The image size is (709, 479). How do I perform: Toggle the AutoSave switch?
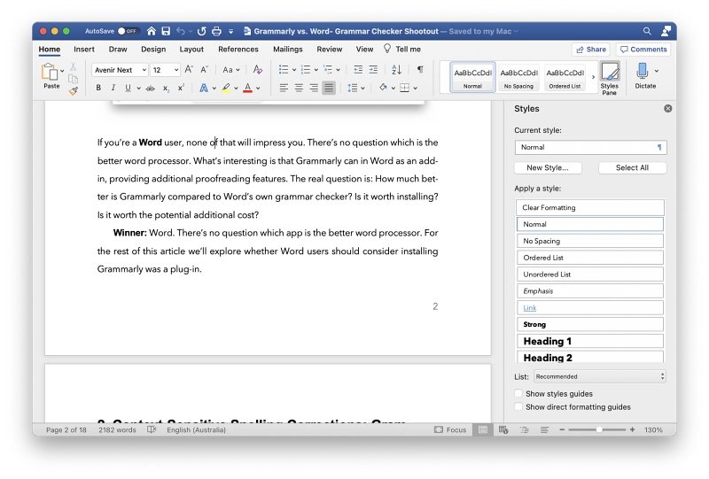click(128, 31)
